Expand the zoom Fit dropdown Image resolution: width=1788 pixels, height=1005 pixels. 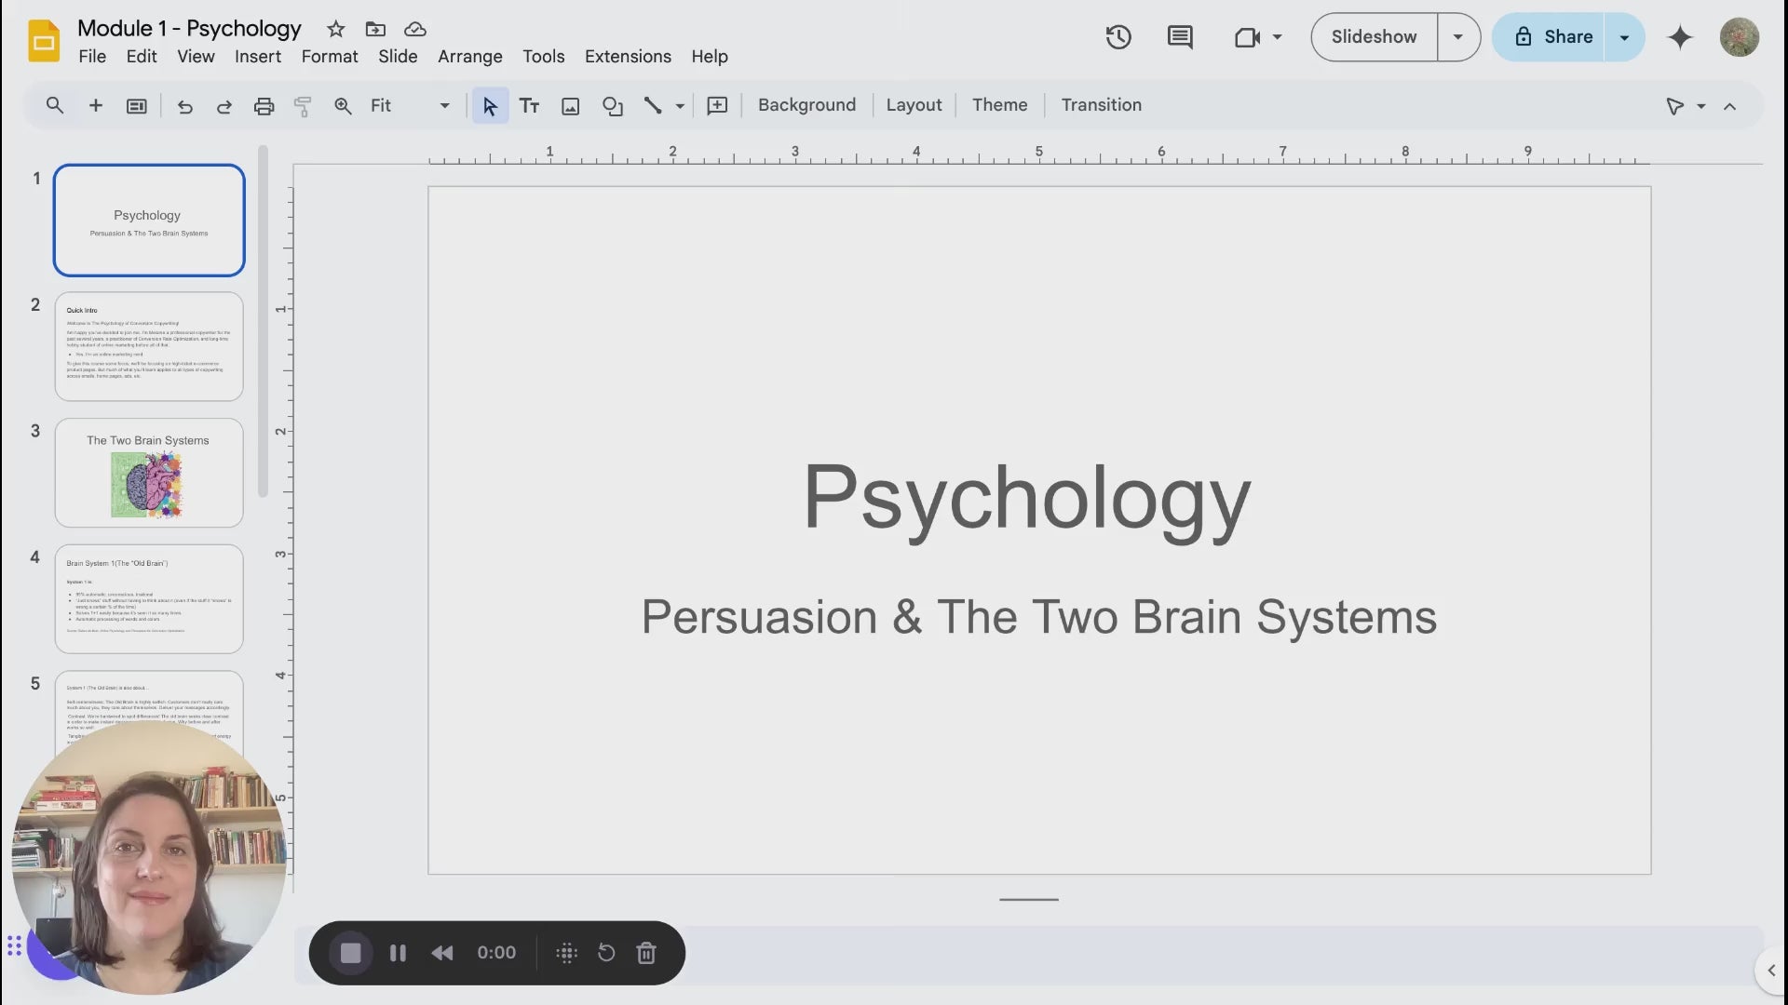tap(444, 106)
